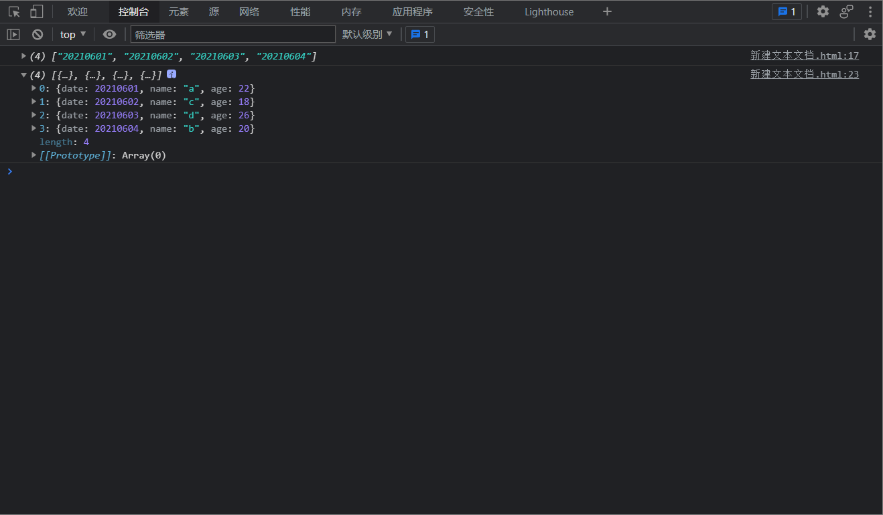The height and width of the screenshot is (515, 883).
Task: Go to the 网络 tab
Action: pyautogui.click(x=249, y=11)
